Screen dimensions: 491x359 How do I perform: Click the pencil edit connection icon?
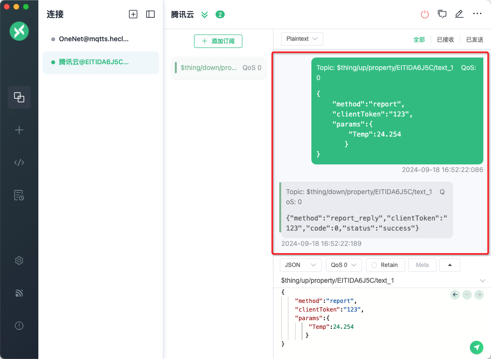pos(459,14)
